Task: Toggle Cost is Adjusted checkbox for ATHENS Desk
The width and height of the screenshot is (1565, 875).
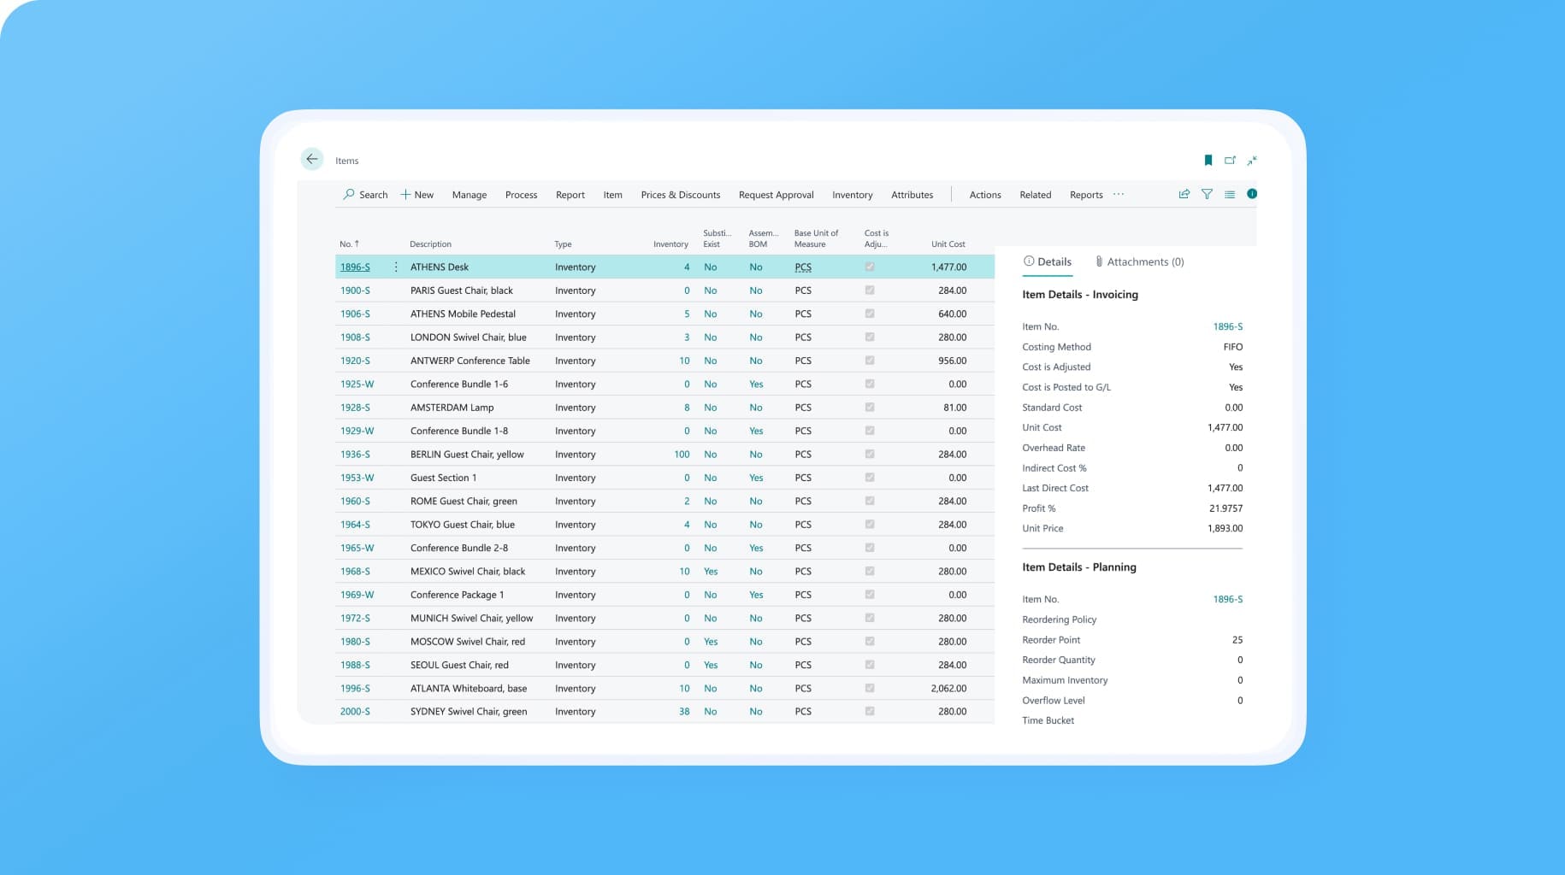Action: tap(870, 267)
